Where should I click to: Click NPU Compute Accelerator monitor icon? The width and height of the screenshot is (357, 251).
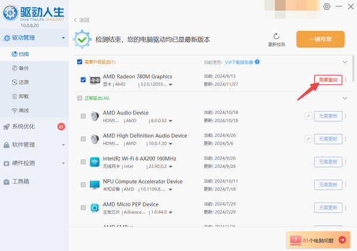point(95,185)
